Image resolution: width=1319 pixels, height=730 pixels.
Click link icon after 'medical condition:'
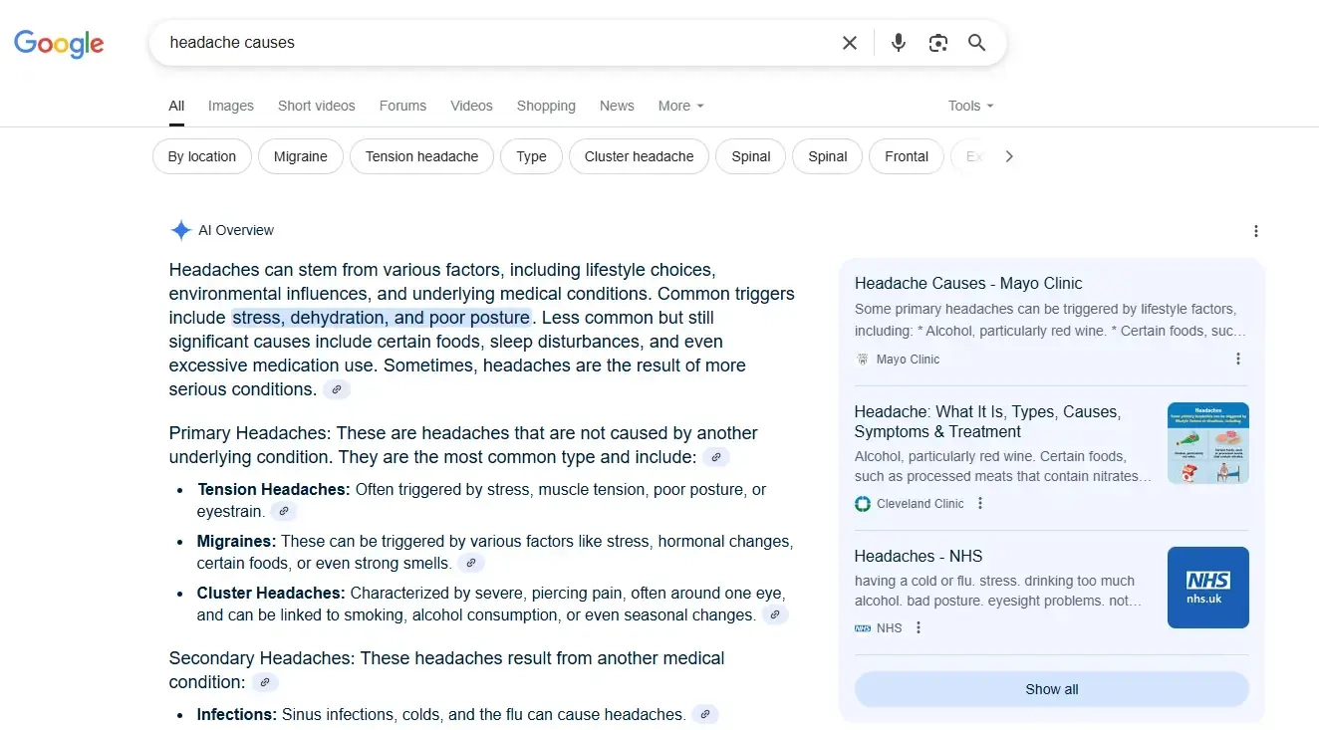(265, 682)
